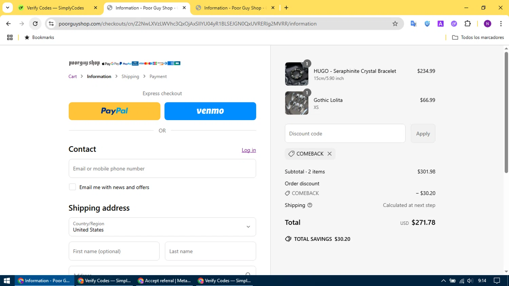Image resolution: width=509 pixels, height=286 pixels.
Task: Show hidden system tray icons
Action: pos(443,281)
